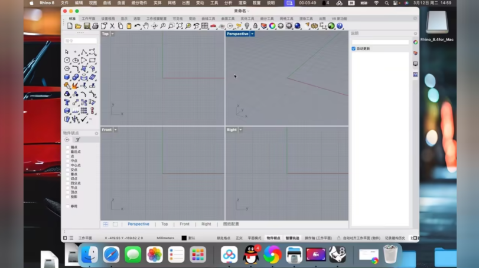
Task: Click the four-viewport layout icon in the toolbar
Action: point(205,26)
